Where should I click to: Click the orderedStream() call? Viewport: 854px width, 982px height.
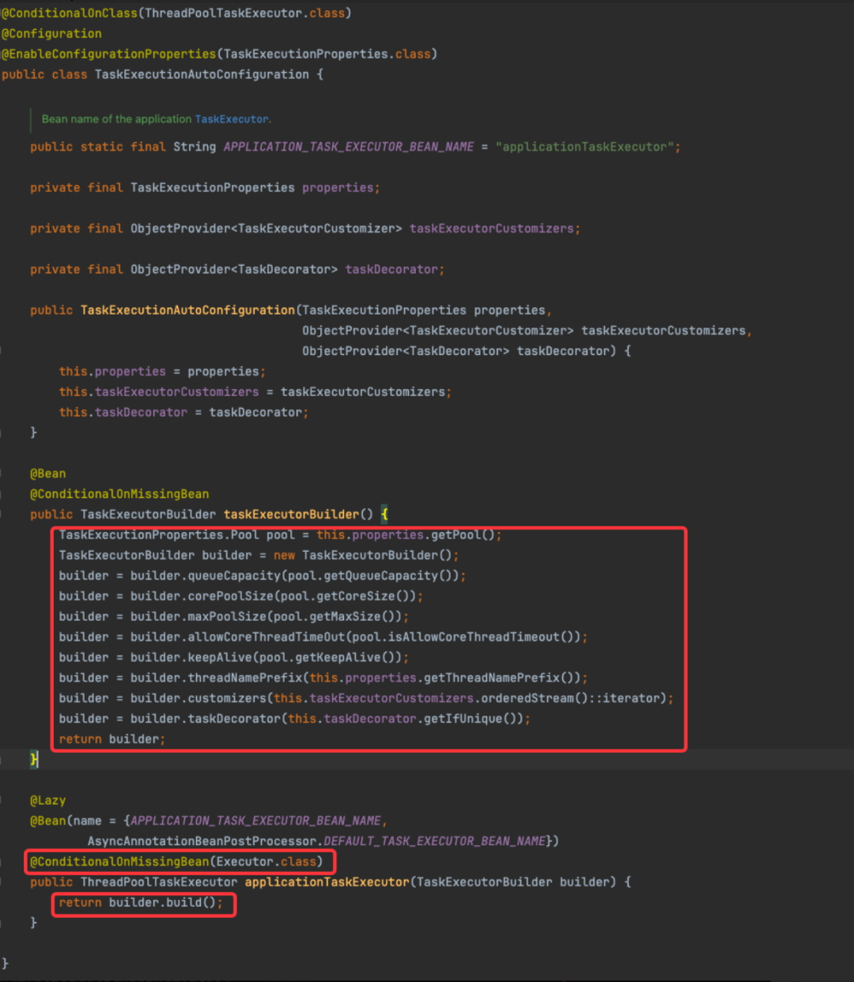click(531, 699)
